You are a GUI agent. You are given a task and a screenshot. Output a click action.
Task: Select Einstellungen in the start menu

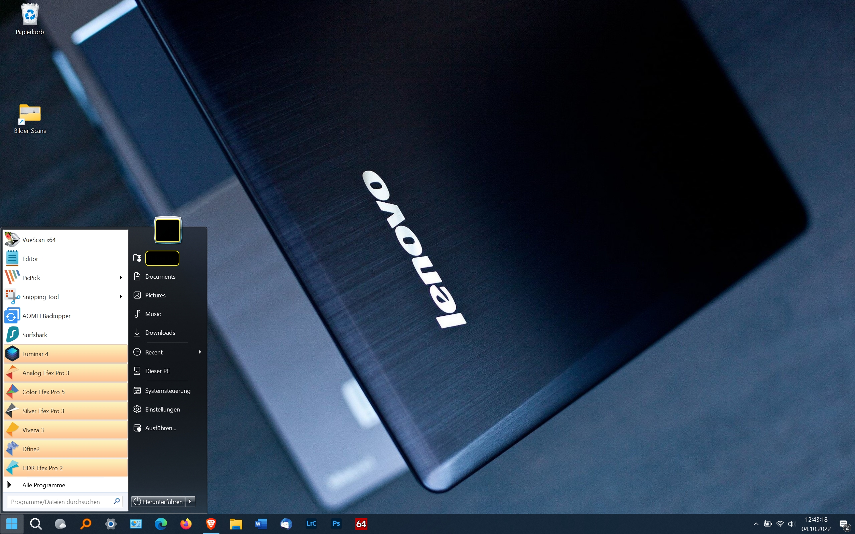pyautogui.click(x=162, y=409)
